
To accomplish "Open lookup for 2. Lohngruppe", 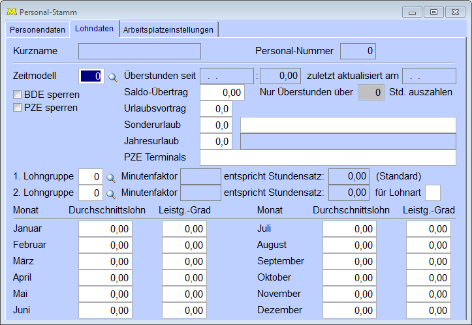I will pyautogui.click(x=111, y=193).
